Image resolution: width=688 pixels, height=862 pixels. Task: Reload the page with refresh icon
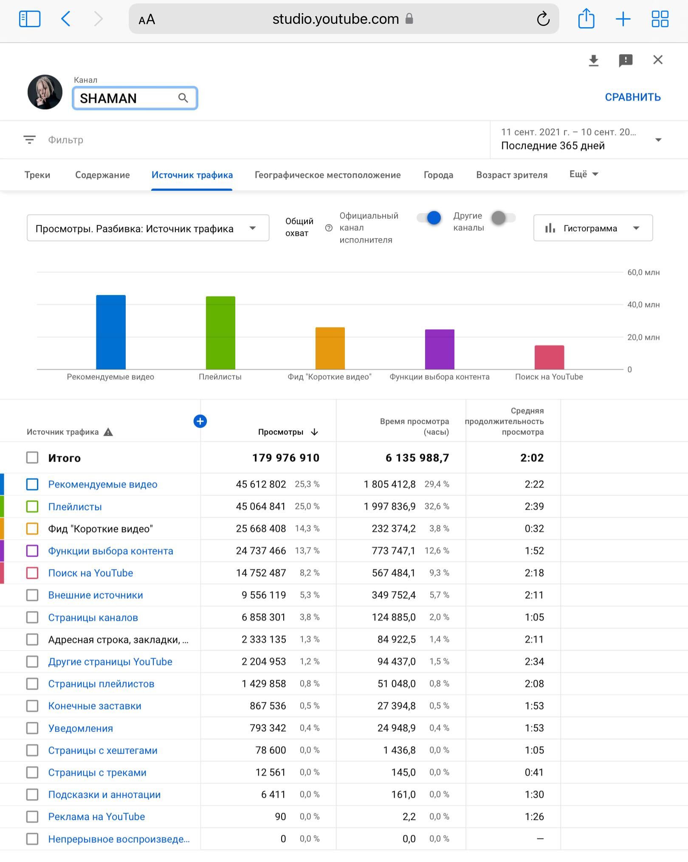click(543, 19)
